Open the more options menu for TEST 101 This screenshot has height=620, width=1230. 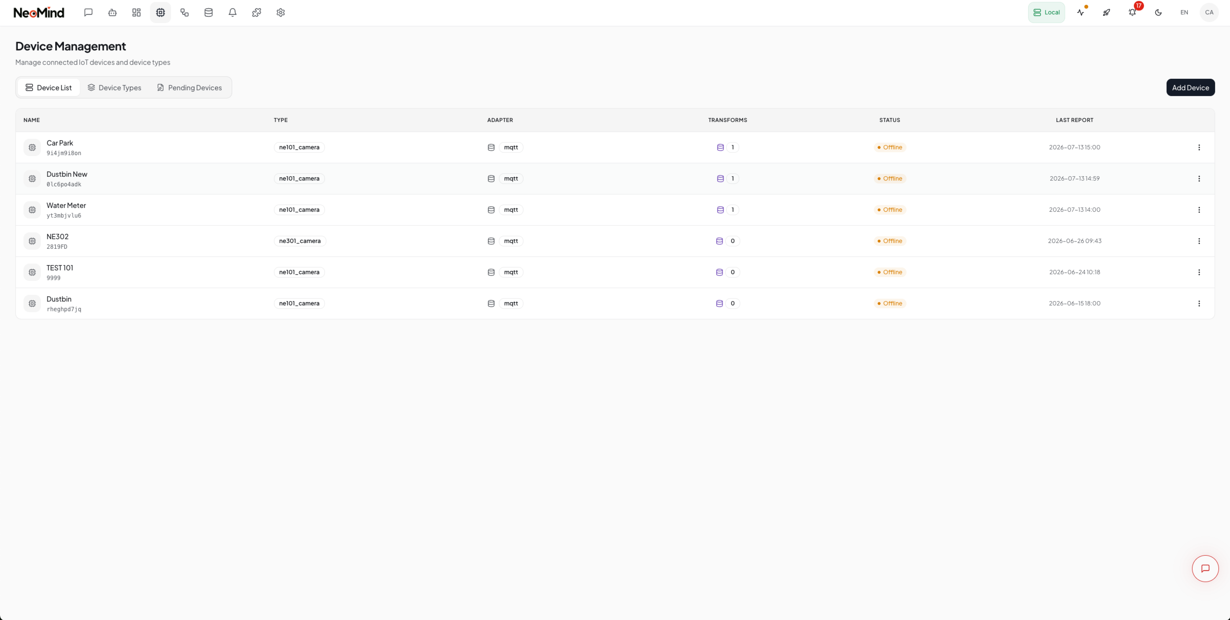pos(1199,272)
